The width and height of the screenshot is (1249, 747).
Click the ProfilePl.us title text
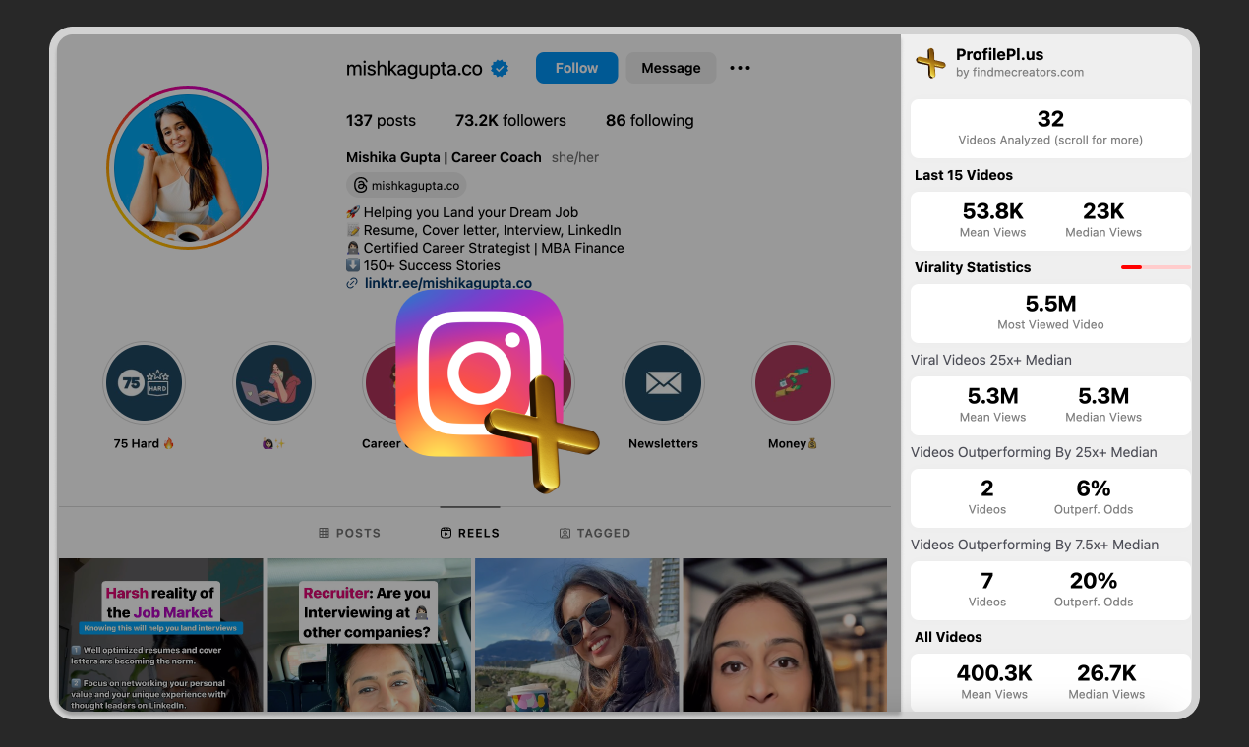pos(999,55)
